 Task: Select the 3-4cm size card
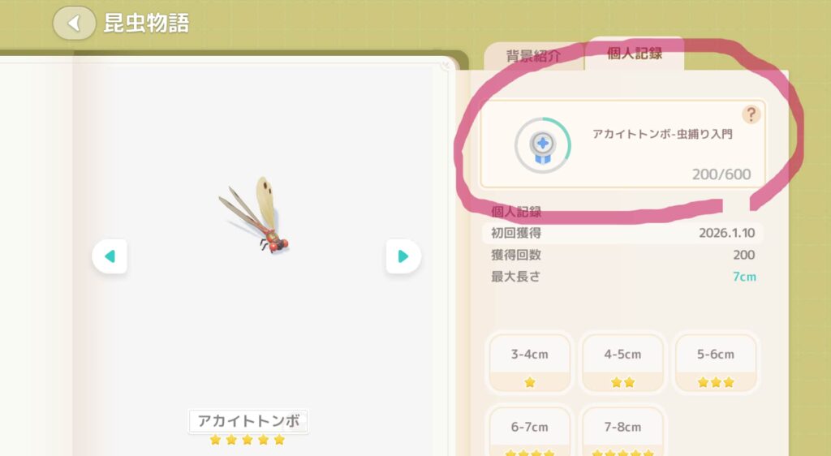529,363
